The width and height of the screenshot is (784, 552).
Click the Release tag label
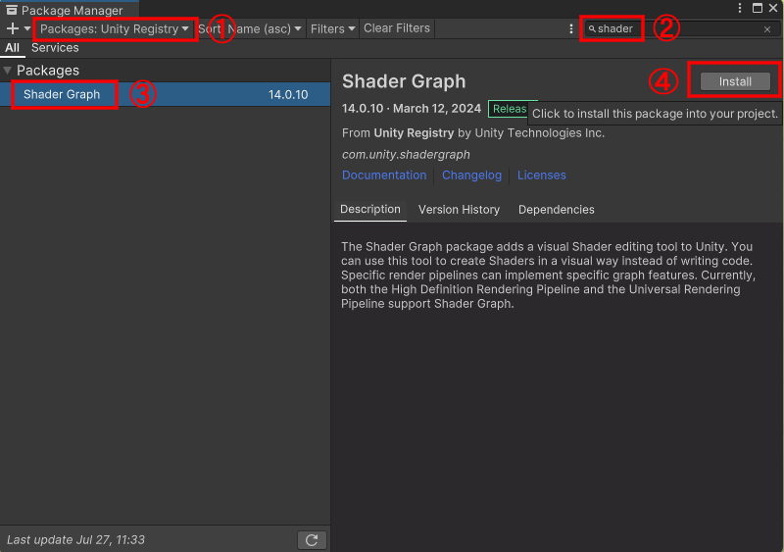tap(509, 109)
